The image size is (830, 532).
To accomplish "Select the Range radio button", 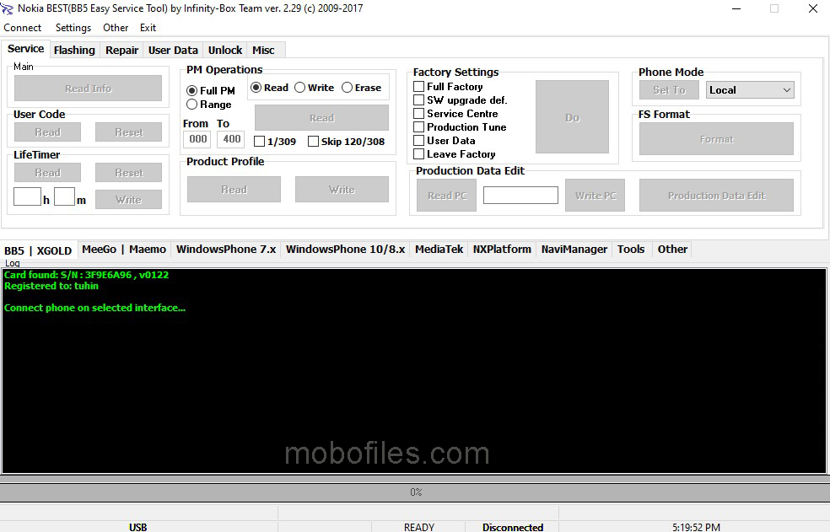I will pyautogui.click(x=209, y=105).
